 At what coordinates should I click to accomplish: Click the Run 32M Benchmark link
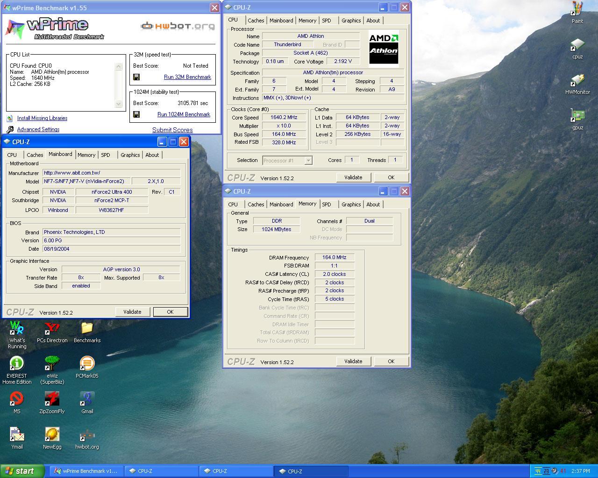tap(187, 77)
